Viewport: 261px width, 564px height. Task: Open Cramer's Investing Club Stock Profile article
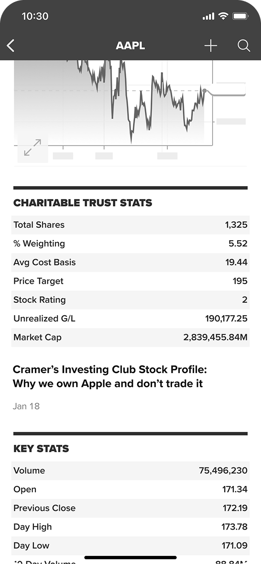(109, 376)
